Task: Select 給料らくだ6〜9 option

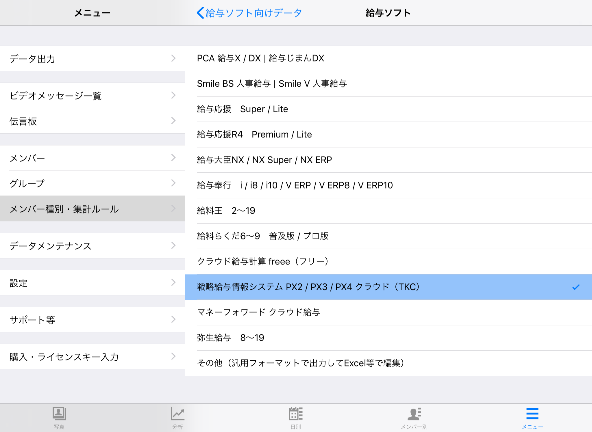Action: [x=388, y=236]
